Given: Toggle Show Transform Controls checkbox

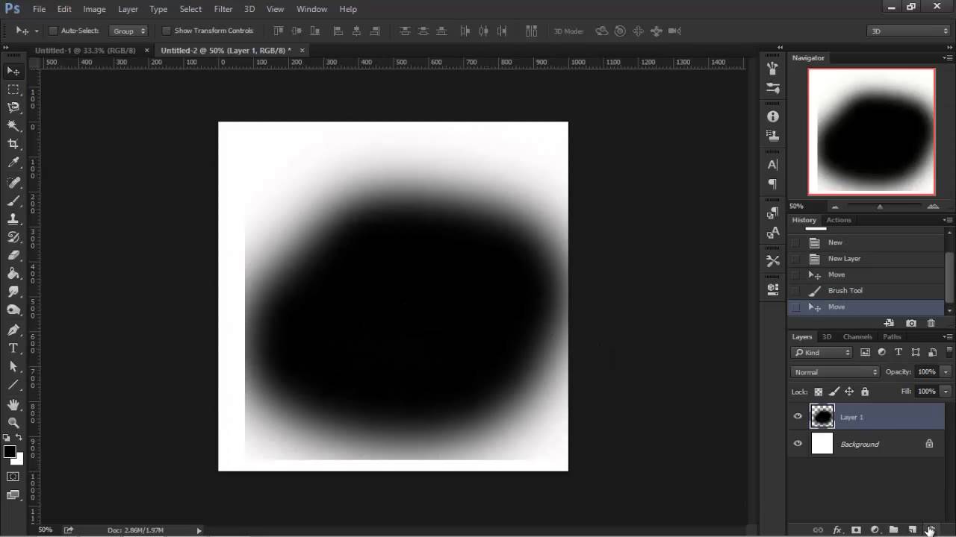Looking at the screenshot, I should tap(167, 31).
